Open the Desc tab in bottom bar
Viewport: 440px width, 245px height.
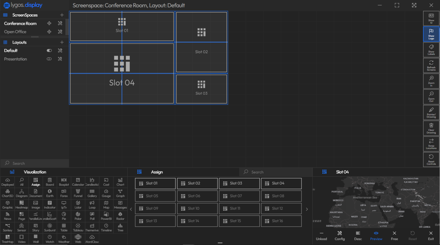coord(358,236)
